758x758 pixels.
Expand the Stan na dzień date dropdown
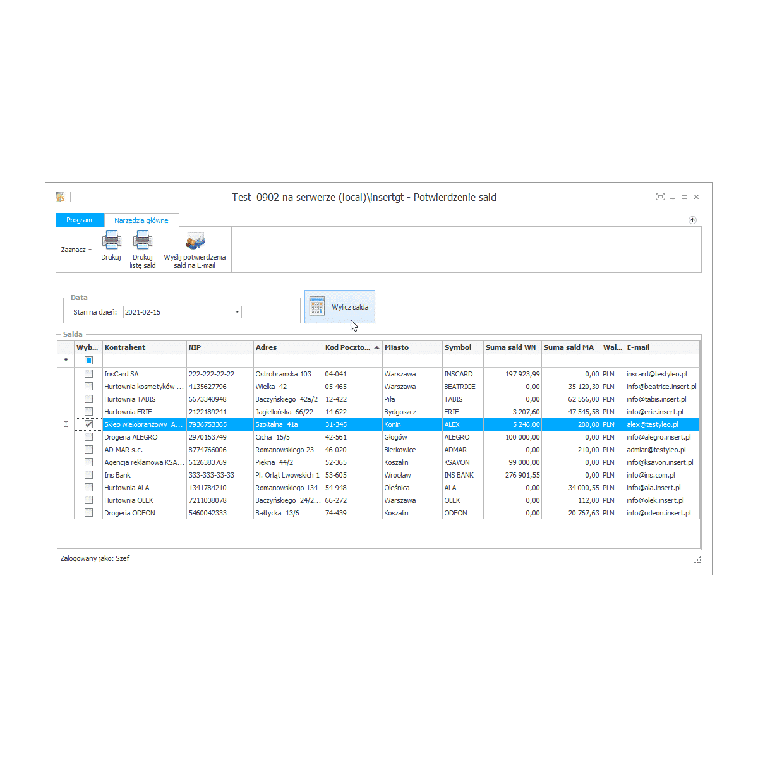point(237,312)
